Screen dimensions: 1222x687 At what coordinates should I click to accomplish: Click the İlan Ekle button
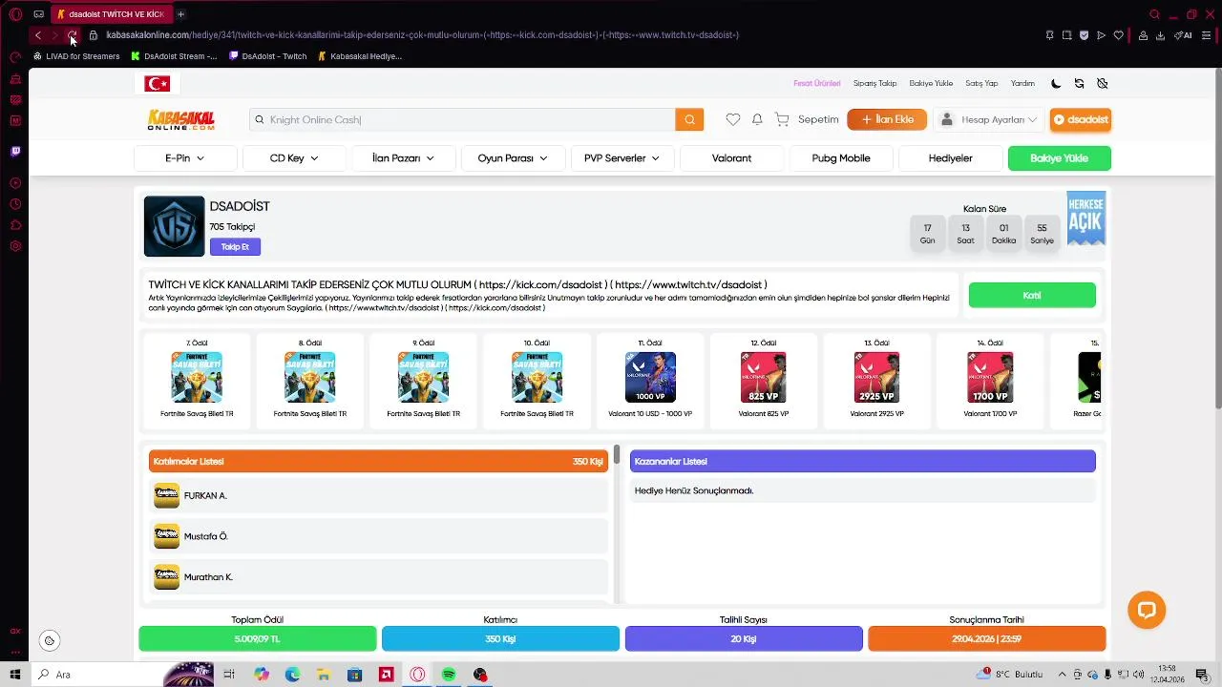click(x=887, y=119)
